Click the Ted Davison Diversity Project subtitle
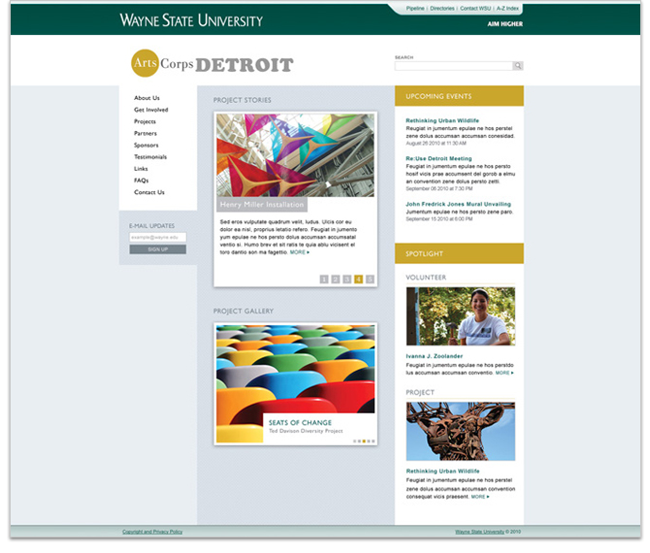The width and height of the screenshot is (650, 553). coord(306,431)
